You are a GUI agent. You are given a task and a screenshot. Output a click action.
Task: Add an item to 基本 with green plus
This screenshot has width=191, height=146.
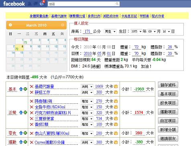click(x=25, y=89)
